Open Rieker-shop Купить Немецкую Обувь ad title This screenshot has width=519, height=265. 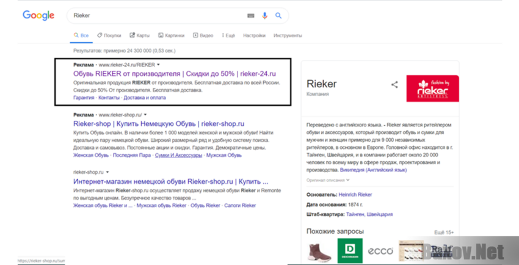[159, 124]
